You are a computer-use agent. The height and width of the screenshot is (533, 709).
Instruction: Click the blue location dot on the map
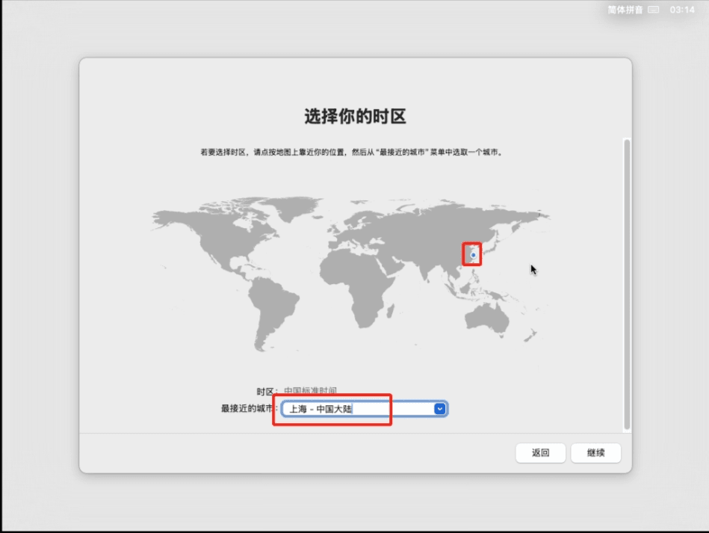[473, 256]
